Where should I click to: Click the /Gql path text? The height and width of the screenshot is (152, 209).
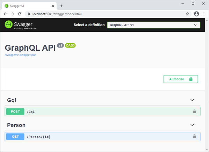[31, 112]
